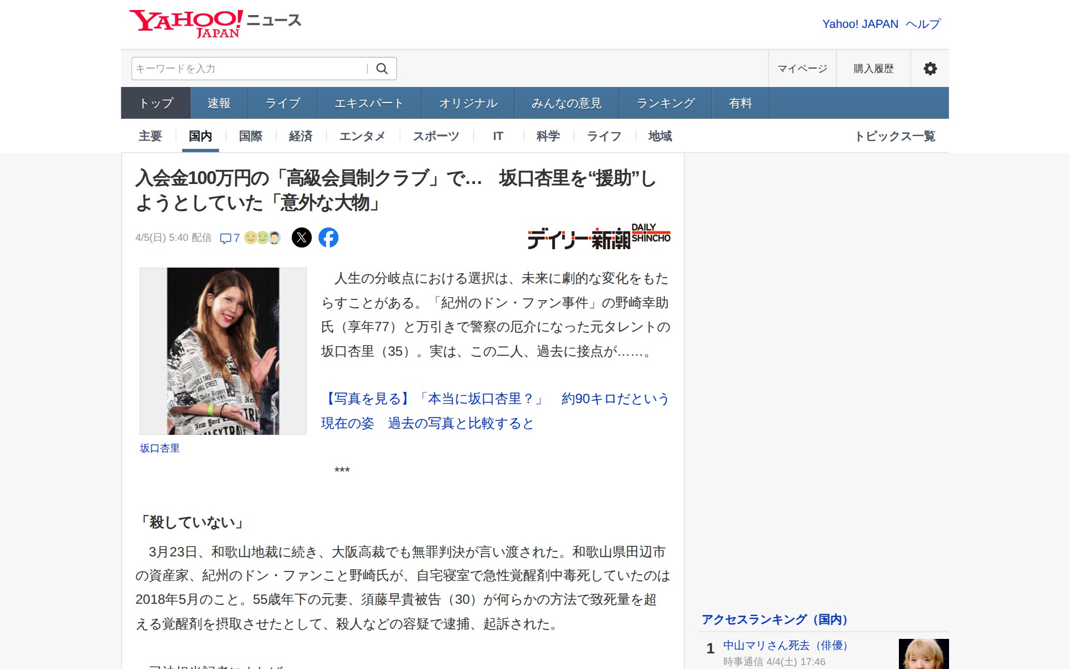
Task: Open マイページ
Action: click(802, 68)
